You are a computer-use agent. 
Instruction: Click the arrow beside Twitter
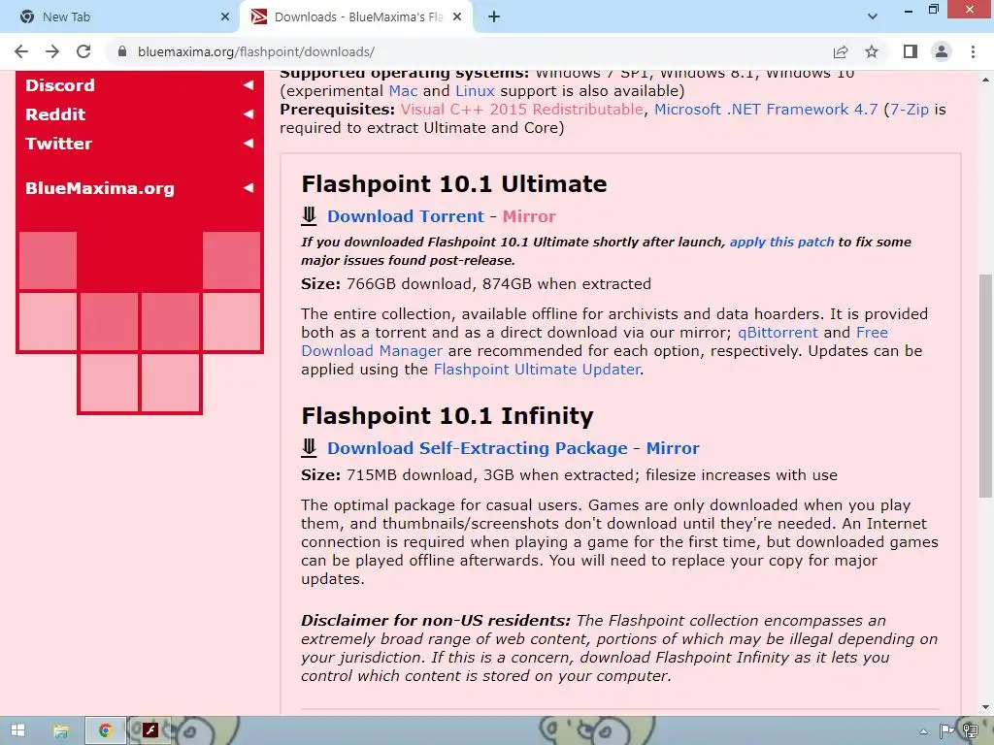pyautogui.click(x=248, y=144)
